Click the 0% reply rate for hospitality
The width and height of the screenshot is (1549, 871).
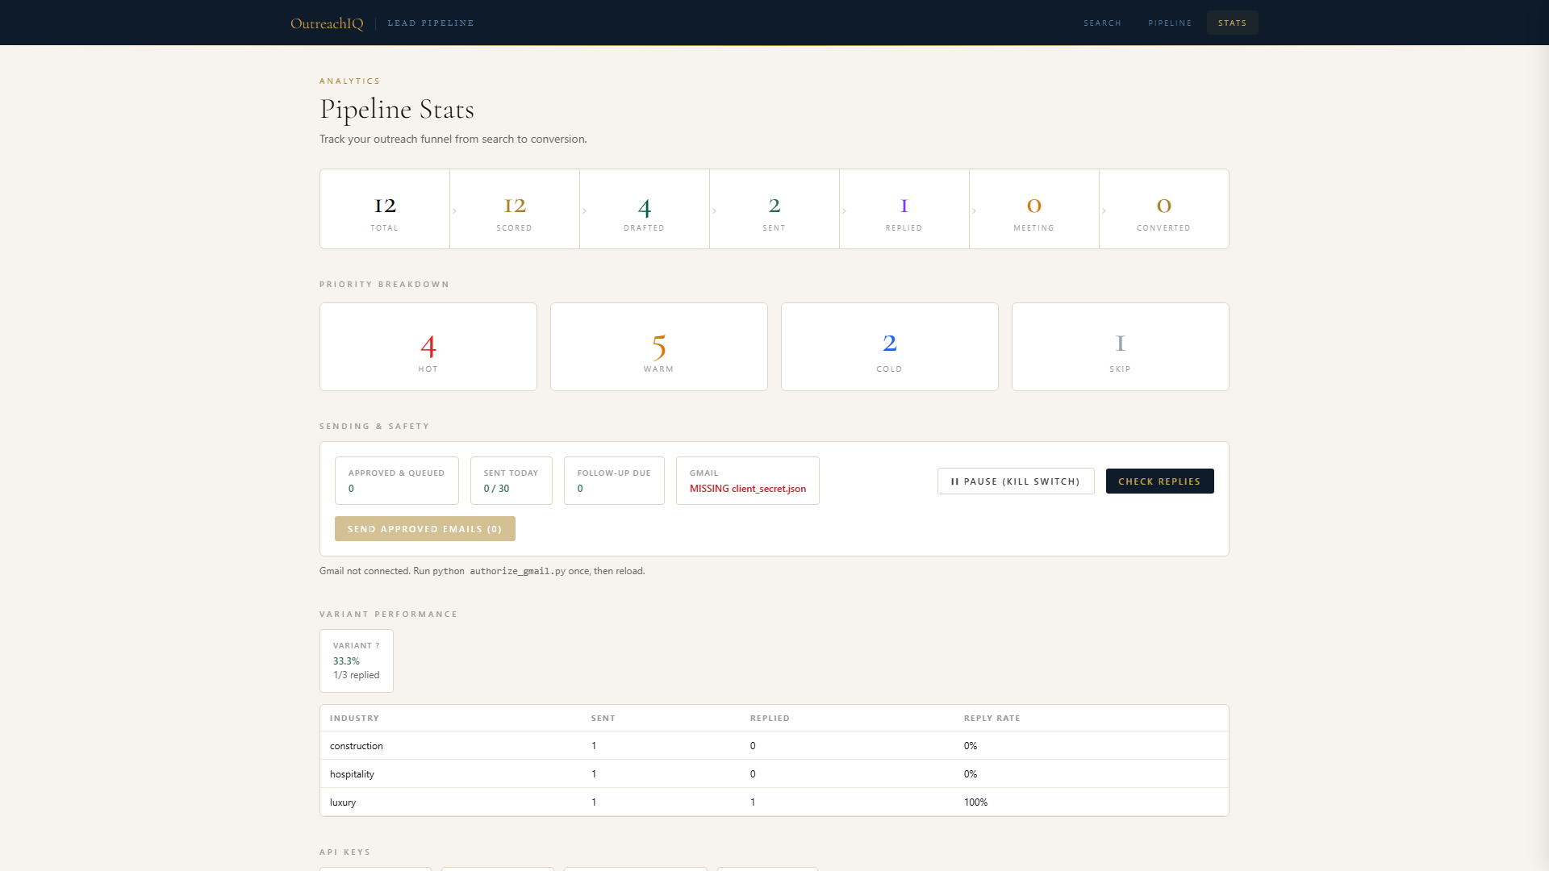coord(971,774)
